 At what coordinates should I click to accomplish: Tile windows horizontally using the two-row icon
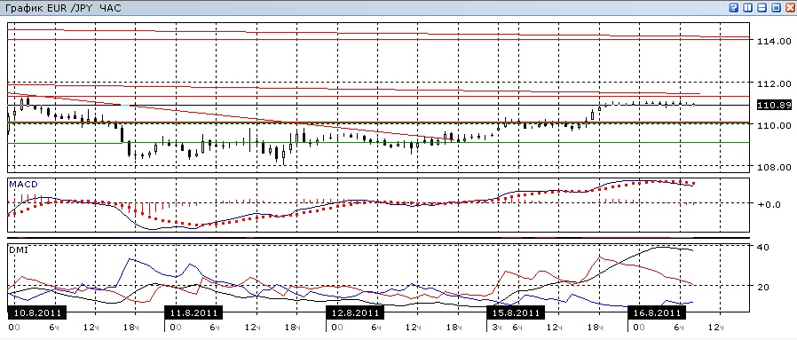[761, 8]
